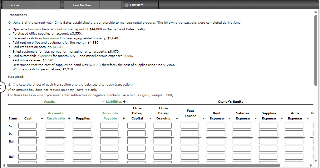Image resolution: width=320 pixels, height=168 pixels.
Task: Select Fees Earned field in row c
Action: pyautogui.click(x=190, y=149)
